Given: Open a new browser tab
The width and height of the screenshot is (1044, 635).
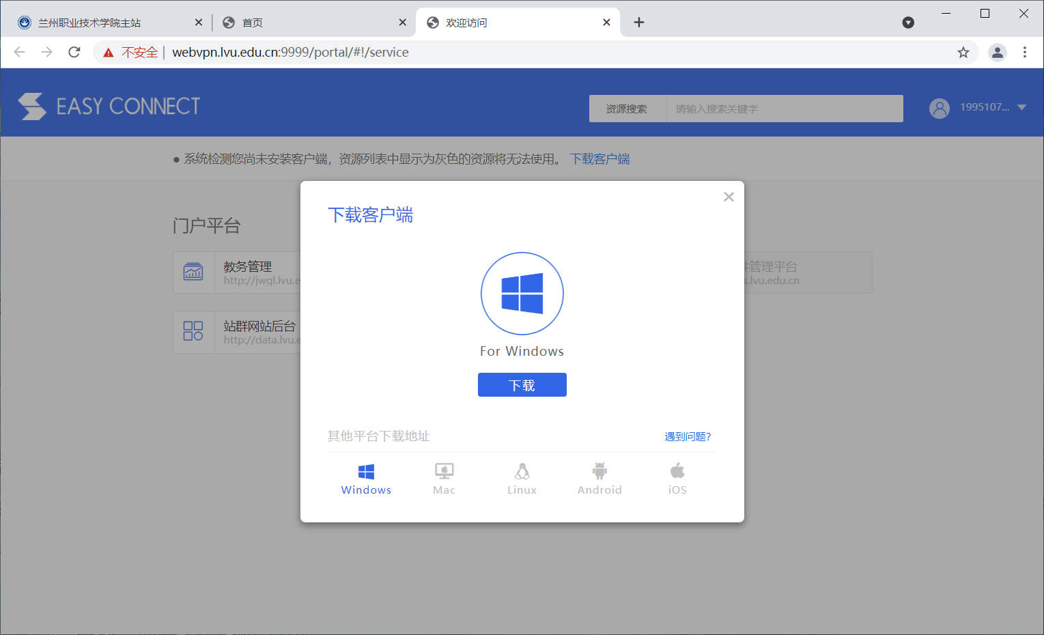Looking at the screenshot, I should 639,23.
